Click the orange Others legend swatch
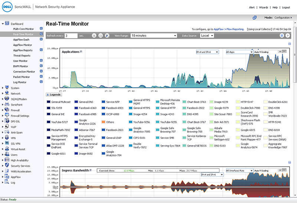This screenshot has height=203, width=297. click(x=103, y=122)
